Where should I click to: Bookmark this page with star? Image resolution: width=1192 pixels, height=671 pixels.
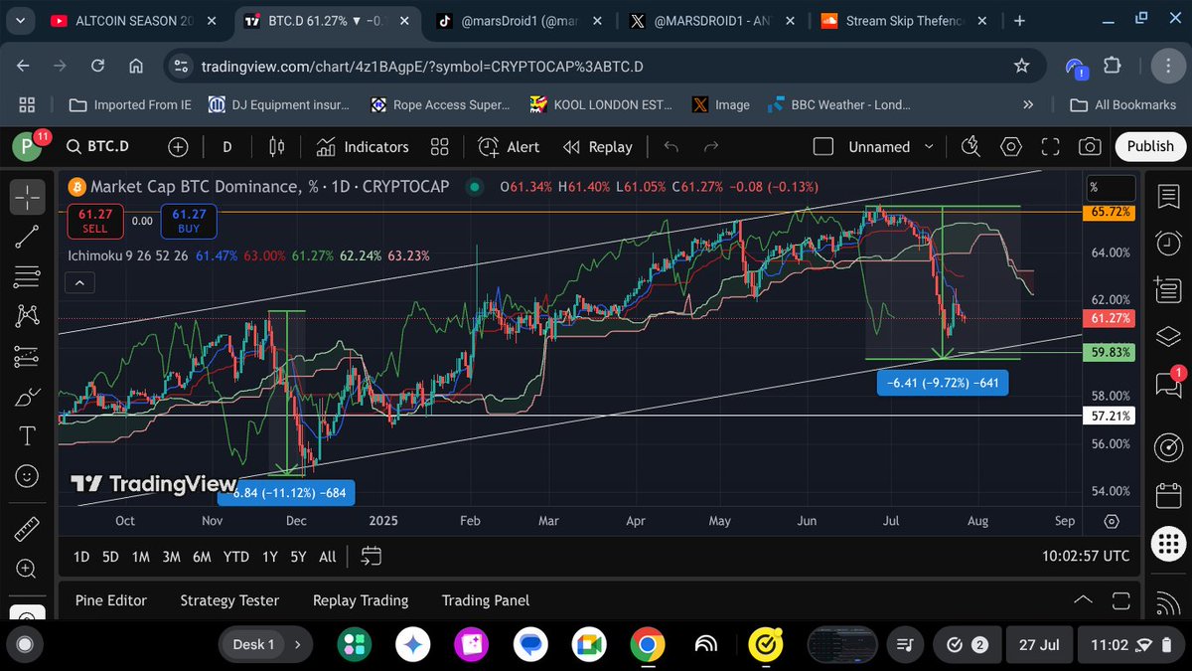1021,66
